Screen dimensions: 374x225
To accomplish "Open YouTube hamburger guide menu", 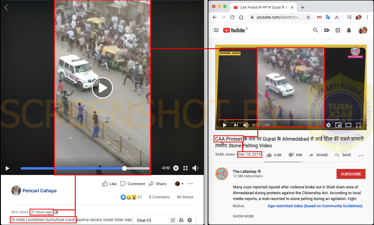I will click(x=216, y=30).
